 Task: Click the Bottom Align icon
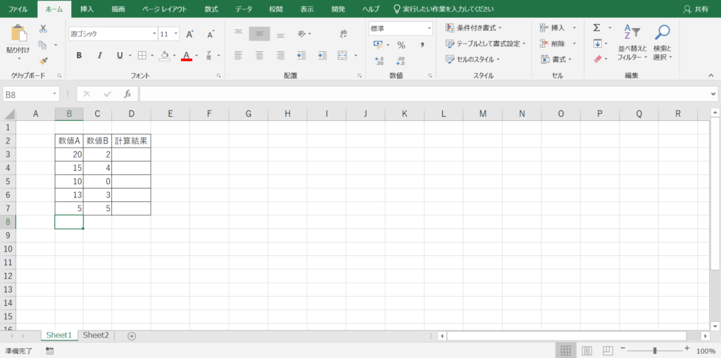tap(280, 34)
